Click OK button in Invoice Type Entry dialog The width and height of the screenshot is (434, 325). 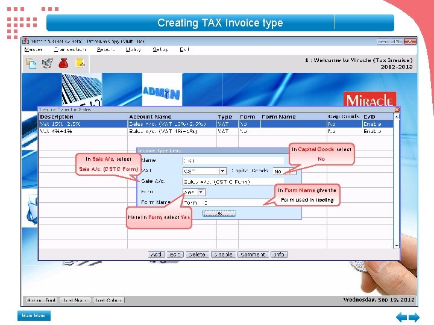219,213
